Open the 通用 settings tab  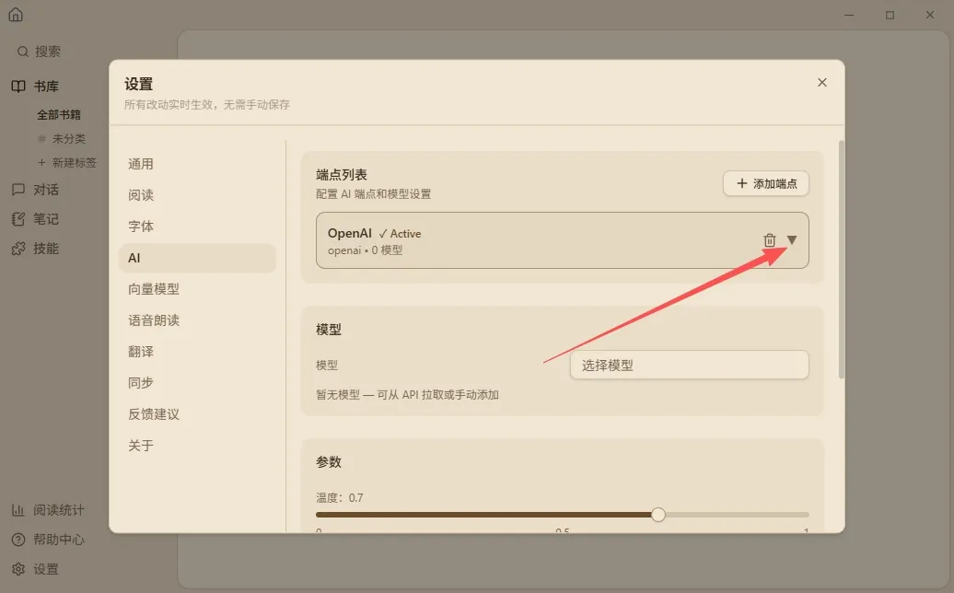[197, 164]
